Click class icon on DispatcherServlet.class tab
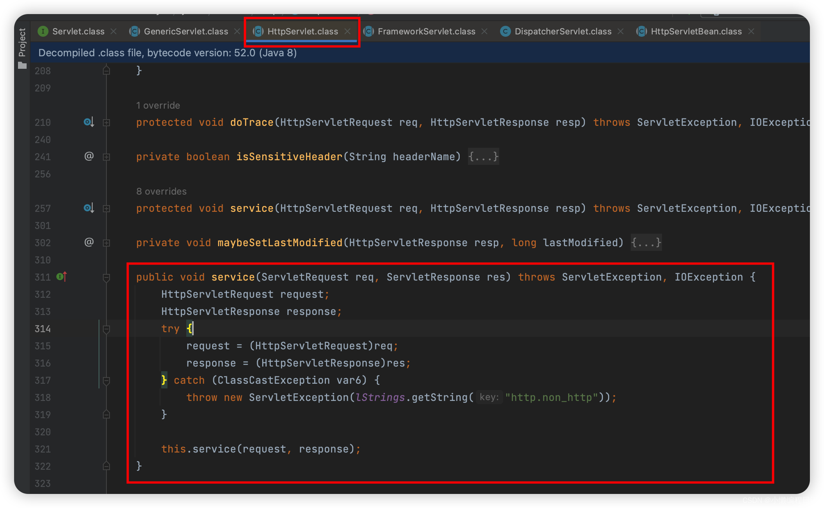This screenshot has width=824, height=508. [x=505, y=31]
